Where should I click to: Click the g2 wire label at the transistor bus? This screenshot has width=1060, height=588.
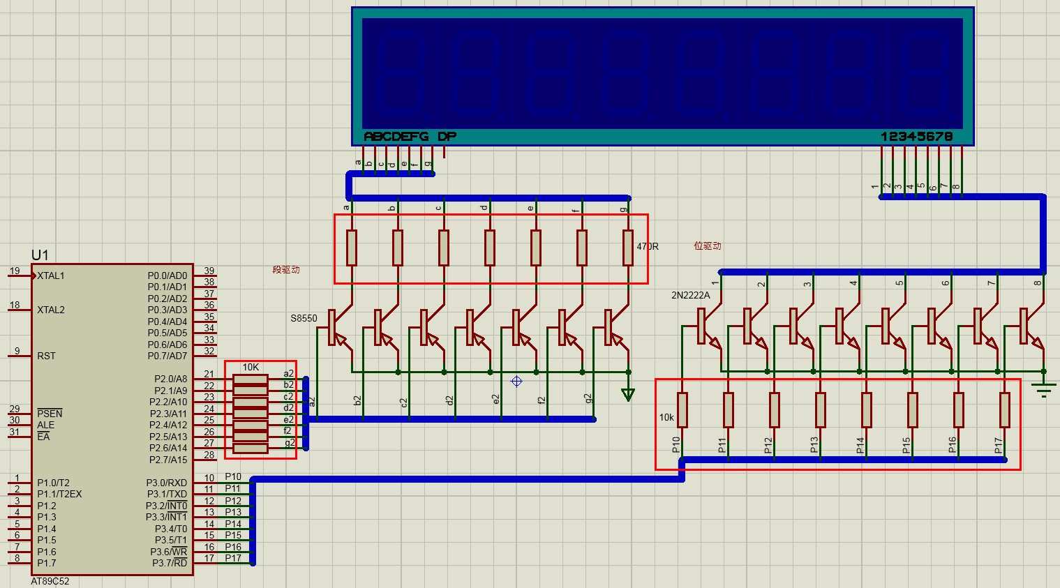pos(588,399)
